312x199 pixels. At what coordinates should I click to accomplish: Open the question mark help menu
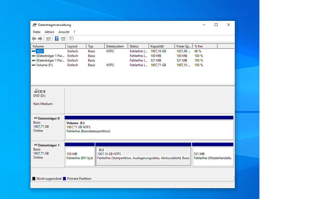pos(74,32)
